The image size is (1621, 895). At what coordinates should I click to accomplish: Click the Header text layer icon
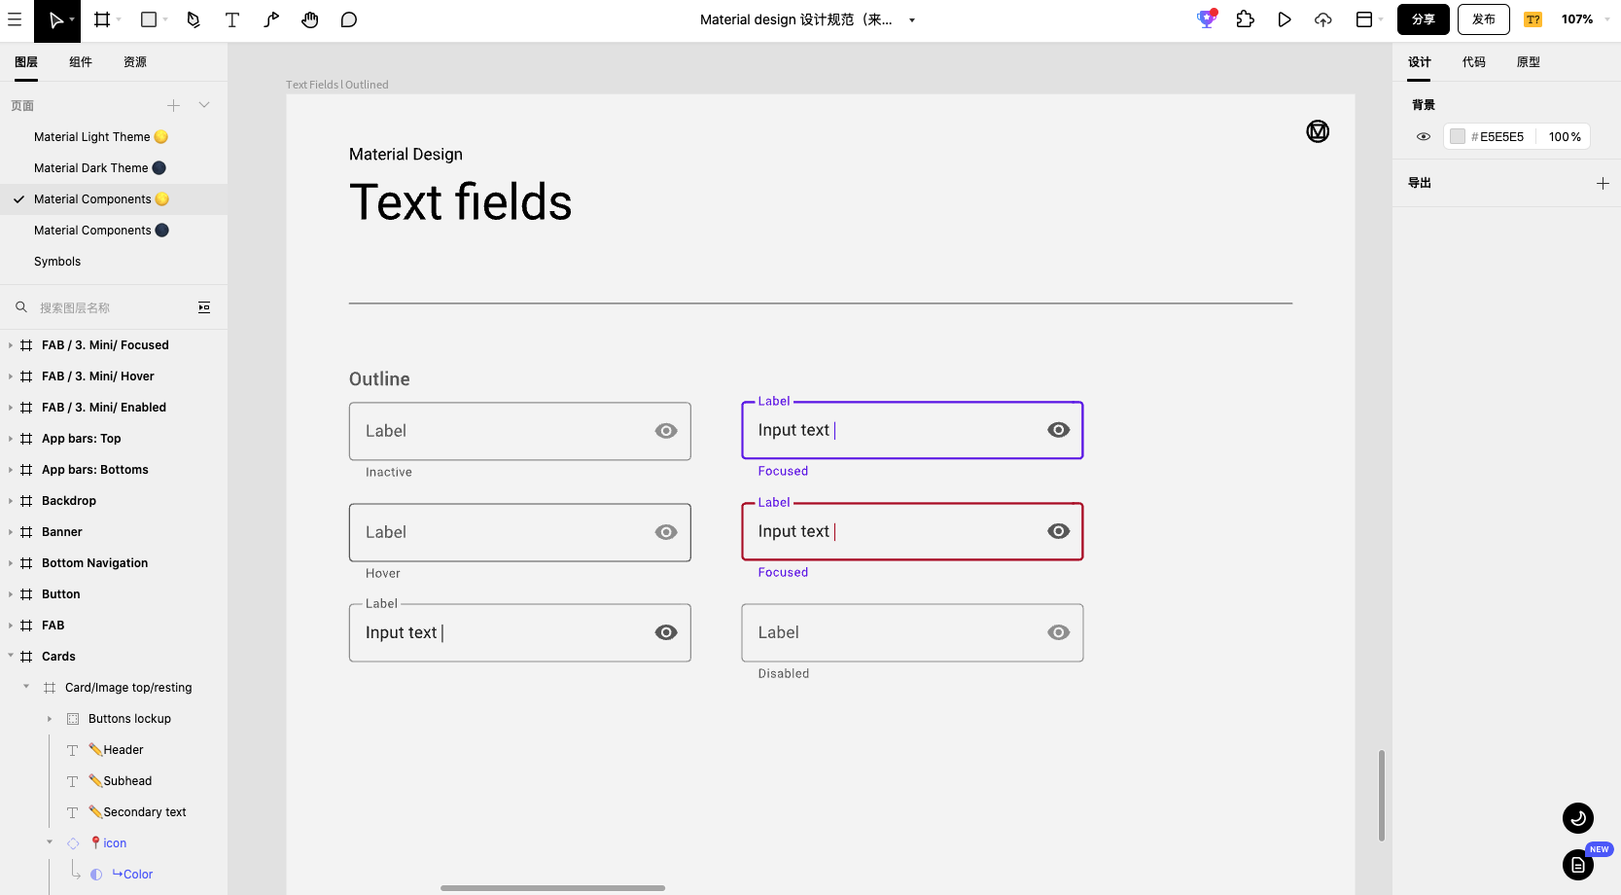pos(73,750)
